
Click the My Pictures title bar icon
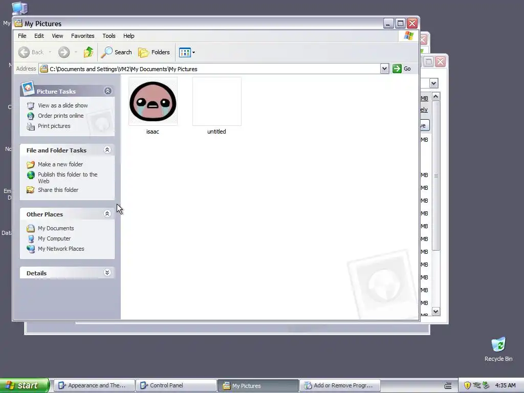pos(18,24)
